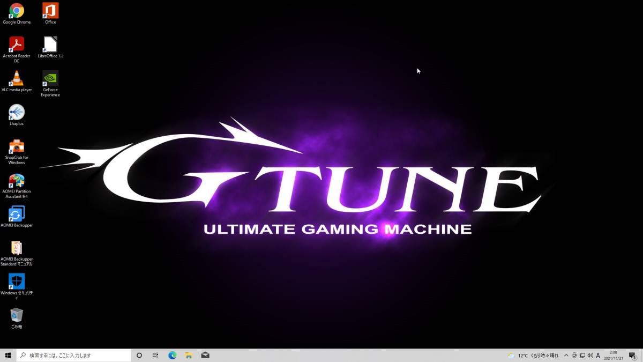Open SnapCrab for Windows shortcut
Viewport: 643px width, 362px height.
17,152
